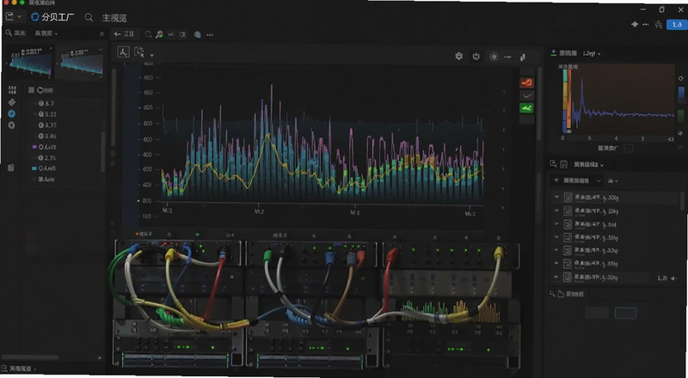Click the round gray globe icon in toolbar
Screen dimensions: 688x378
coord(198,34)
